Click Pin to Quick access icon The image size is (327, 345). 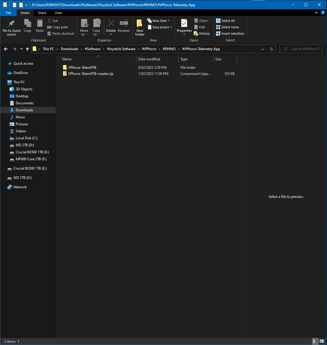tap(11, 23)
